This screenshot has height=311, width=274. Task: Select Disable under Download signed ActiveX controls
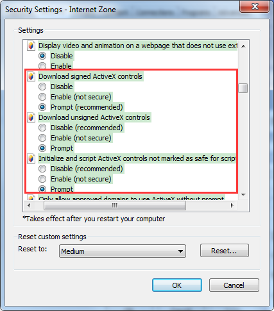[42, 87]
